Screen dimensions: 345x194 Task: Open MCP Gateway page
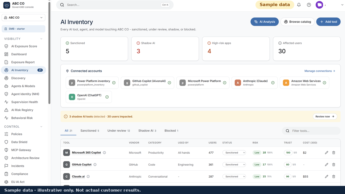pos(24,150)
